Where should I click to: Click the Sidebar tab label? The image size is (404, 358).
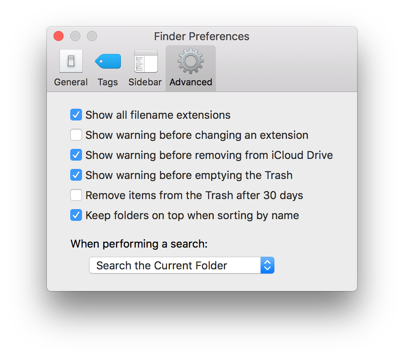[x=145, y=82]
